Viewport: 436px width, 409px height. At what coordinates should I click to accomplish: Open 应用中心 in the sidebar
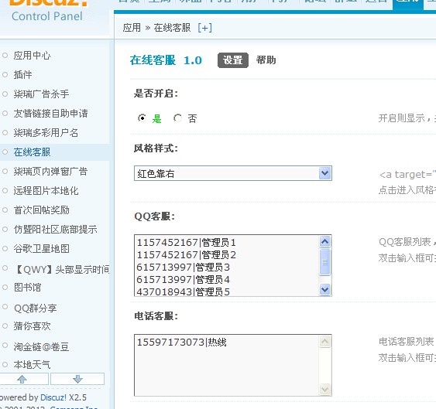[x=32, y=55]
